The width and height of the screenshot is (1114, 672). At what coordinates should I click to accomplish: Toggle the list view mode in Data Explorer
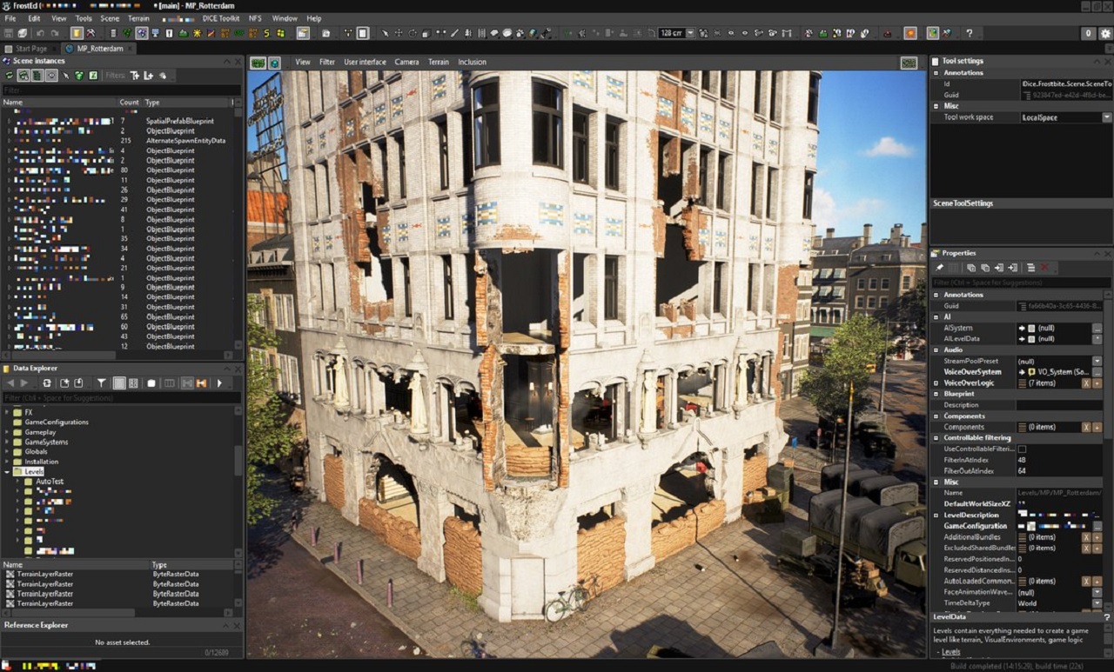click(x=119, y=383)
